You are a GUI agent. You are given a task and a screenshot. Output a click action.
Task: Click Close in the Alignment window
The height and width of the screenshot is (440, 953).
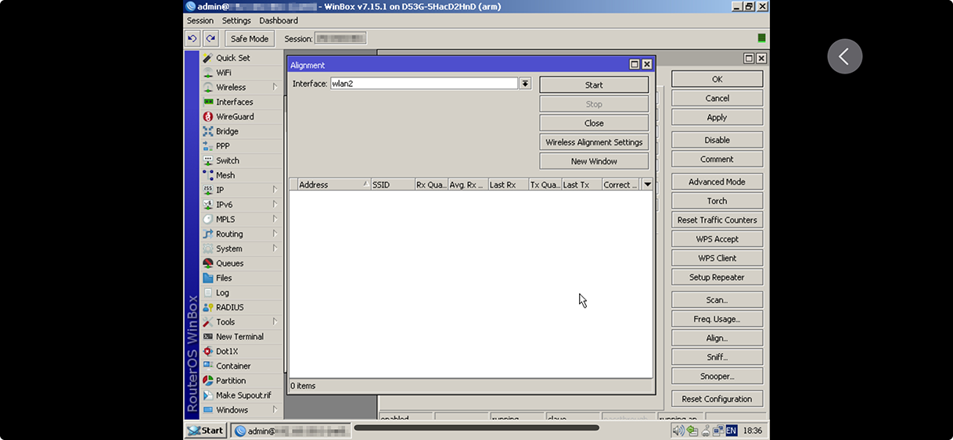[x=594, y=123]
